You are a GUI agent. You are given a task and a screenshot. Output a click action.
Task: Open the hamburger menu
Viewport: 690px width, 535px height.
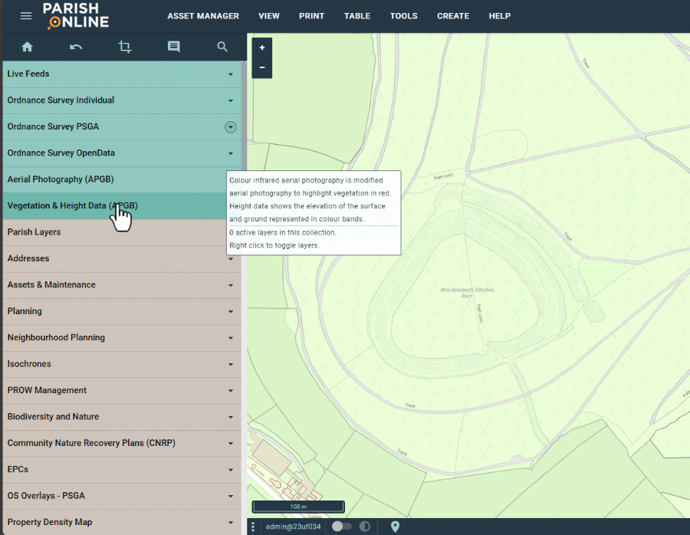26,16
